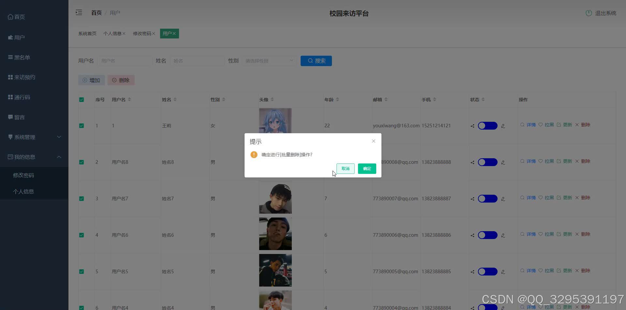Image resolution: width=626 pixels, height=310 pixels.
Task: Click share icon in row 王莉
Action: pos(472,126)
